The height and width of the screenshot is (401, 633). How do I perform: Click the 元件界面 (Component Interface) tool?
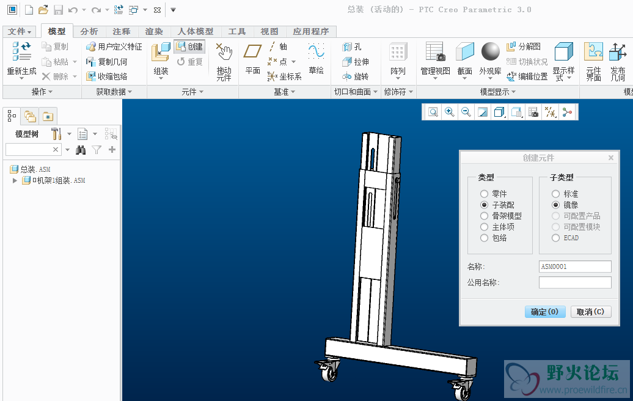tap(593, 61)
